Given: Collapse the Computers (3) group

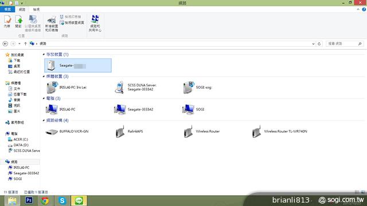Looking at the screenshot, I should (x=44, y=98).
